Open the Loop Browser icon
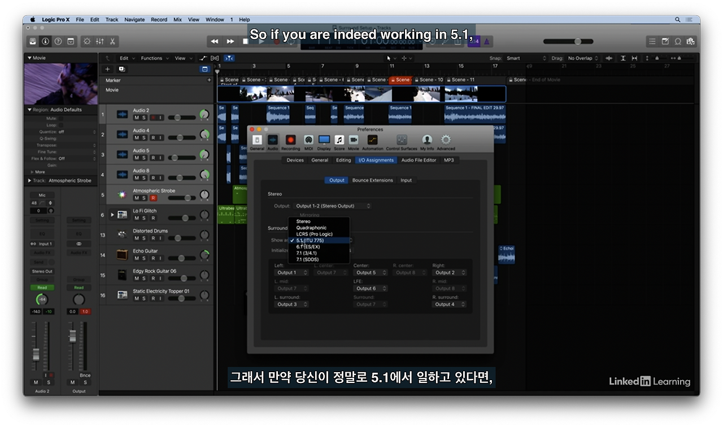Image resolution: width=723 pixels, height=427 pixels. point(677,41)
